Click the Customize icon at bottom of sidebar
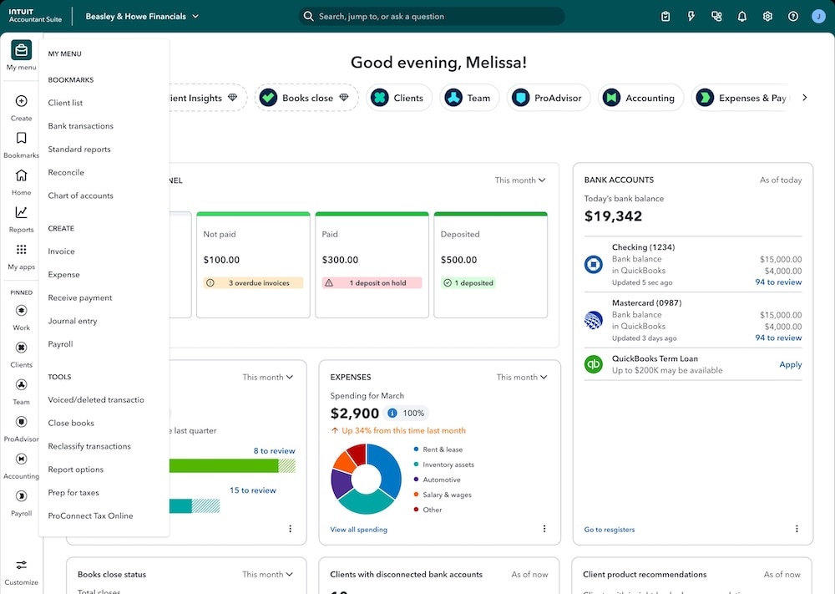 (x=21, y=565)
